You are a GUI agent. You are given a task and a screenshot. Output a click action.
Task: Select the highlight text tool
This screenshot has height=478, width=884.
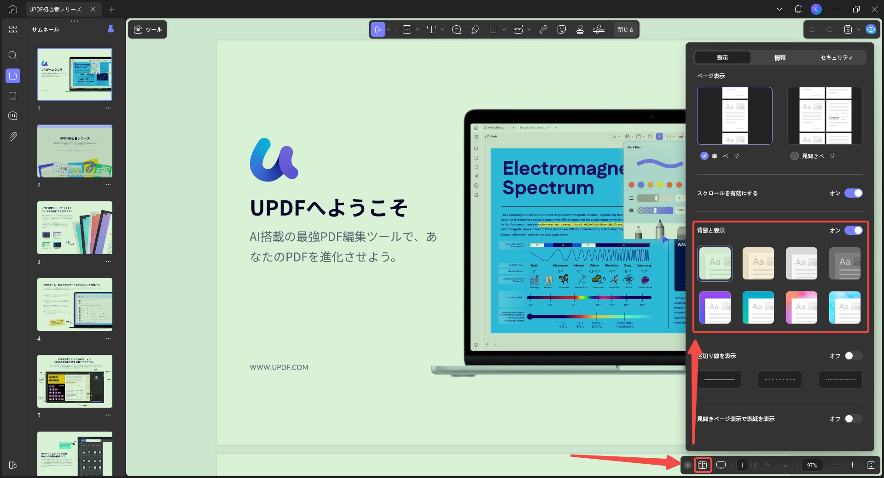[x=407, y=29]
